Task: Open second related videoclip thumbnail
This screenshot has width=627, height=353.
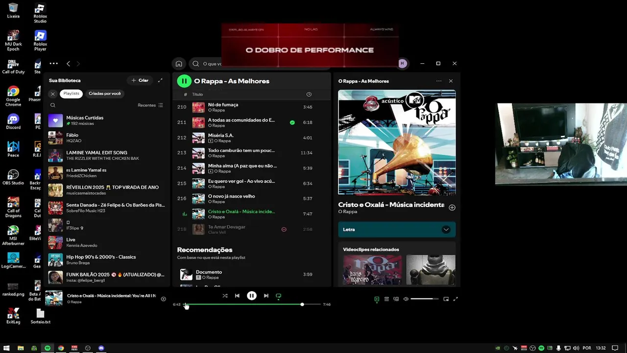Action: click(431, 270)
